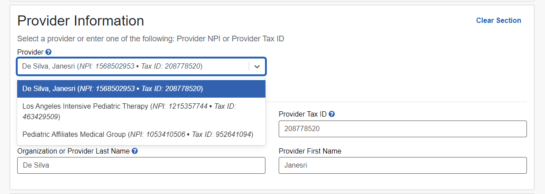545x194 pixels.
Task: Click the "Select a provider or enter" instruction text
Action: pos(150,39)
